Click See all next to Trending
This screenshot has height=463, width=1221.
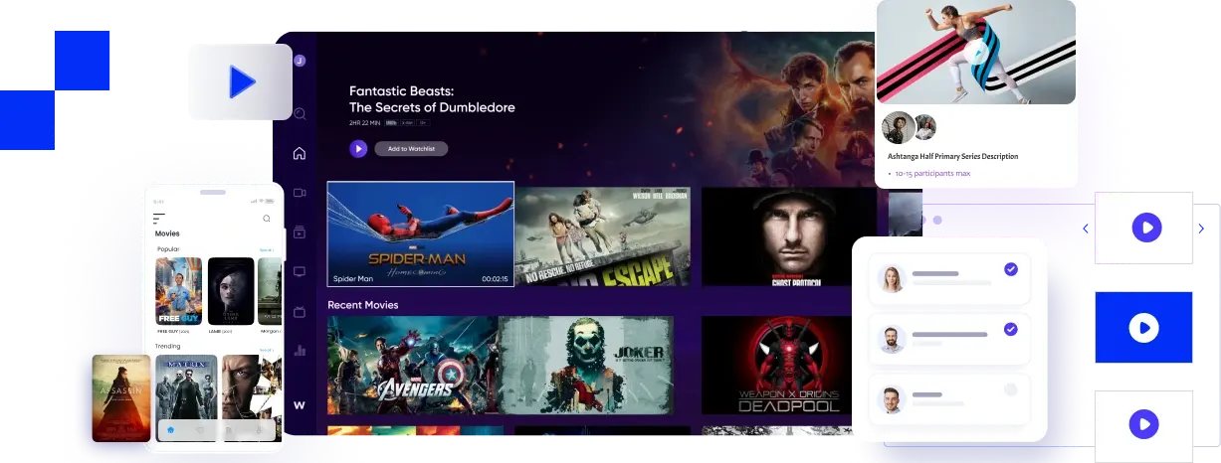[x=266, y=350]
